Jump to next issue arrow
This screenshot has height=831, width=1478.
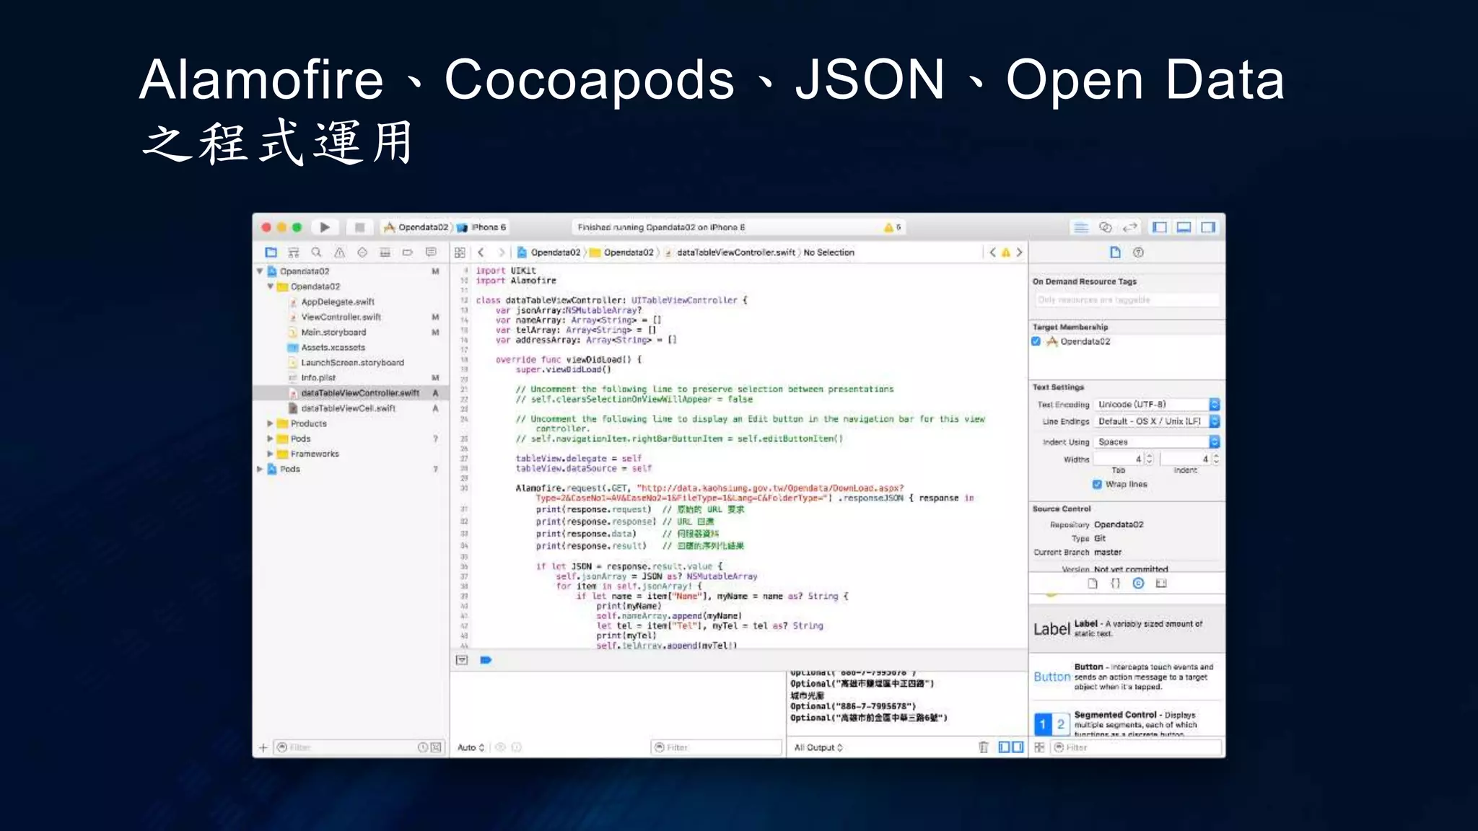(1019, 252)
